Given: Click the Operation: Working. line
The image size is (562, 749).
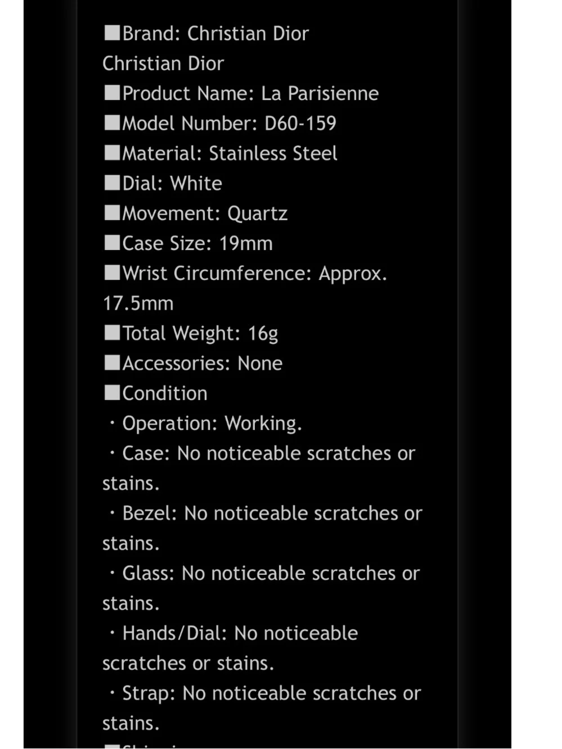Looking at the screenshot, I should (205, 424).
